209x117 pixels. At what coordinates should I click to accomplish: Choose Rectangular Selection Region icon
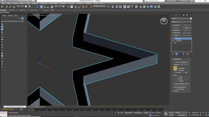pos(33,6)
